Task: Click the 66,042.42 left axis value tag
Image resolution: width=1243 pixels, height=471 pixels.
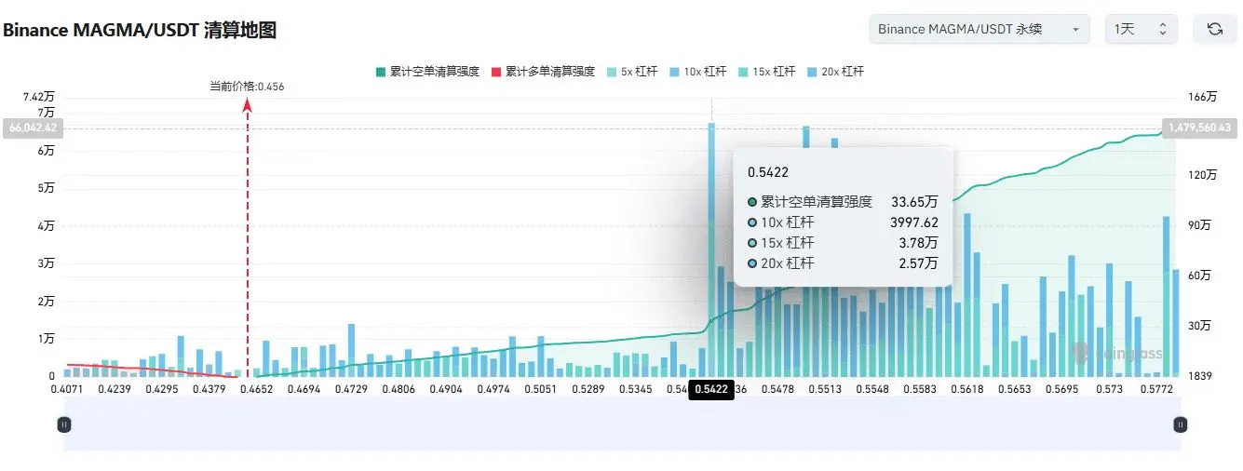Action: (32, 128)
